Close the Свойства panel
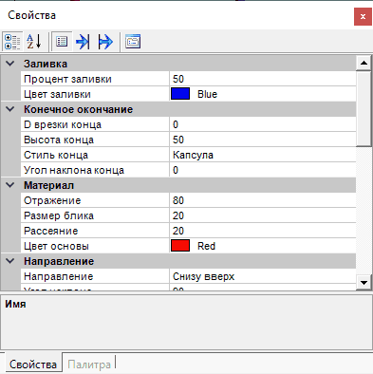The width and height of the screenshot is (373, 374). (x=363, y=16)
